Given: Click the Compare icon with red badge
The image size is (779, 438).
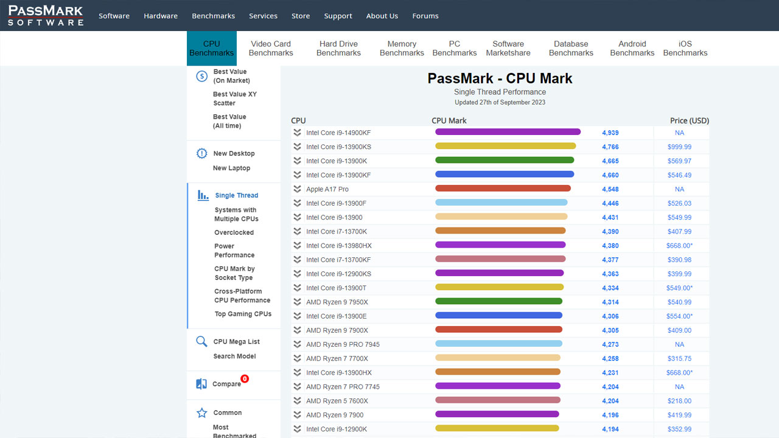Looking at the screenshot, I should pyautogui.click(x=202, y=384).
